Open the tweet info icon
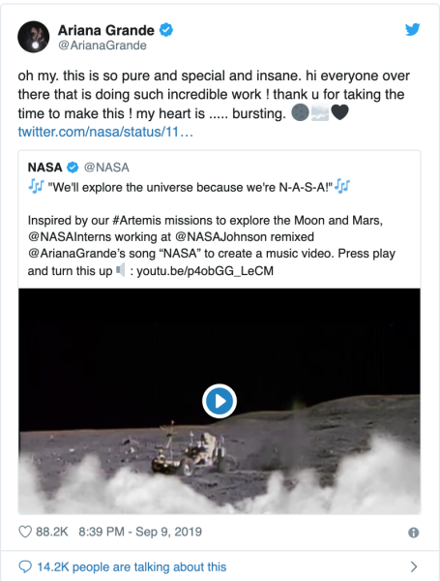 (413, 533)
